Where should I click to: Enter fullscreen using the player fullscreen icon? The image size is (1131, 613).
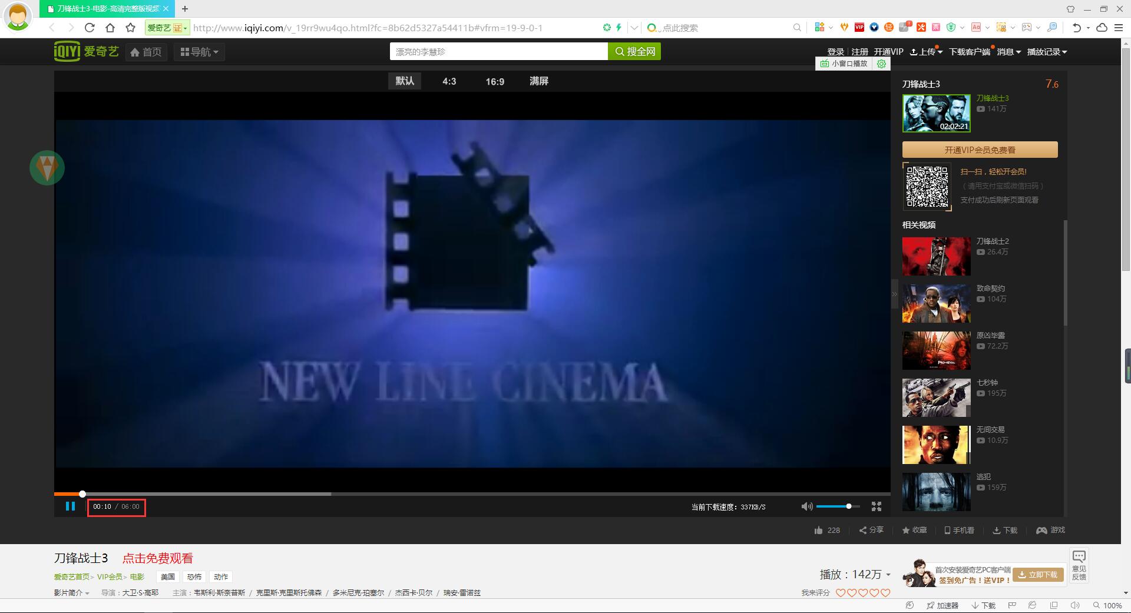click(877, 506)
